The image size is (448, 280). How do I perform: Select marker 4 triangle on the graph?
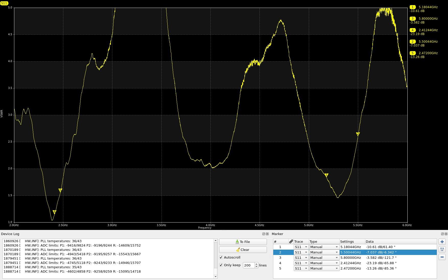[x=54, y=212]
